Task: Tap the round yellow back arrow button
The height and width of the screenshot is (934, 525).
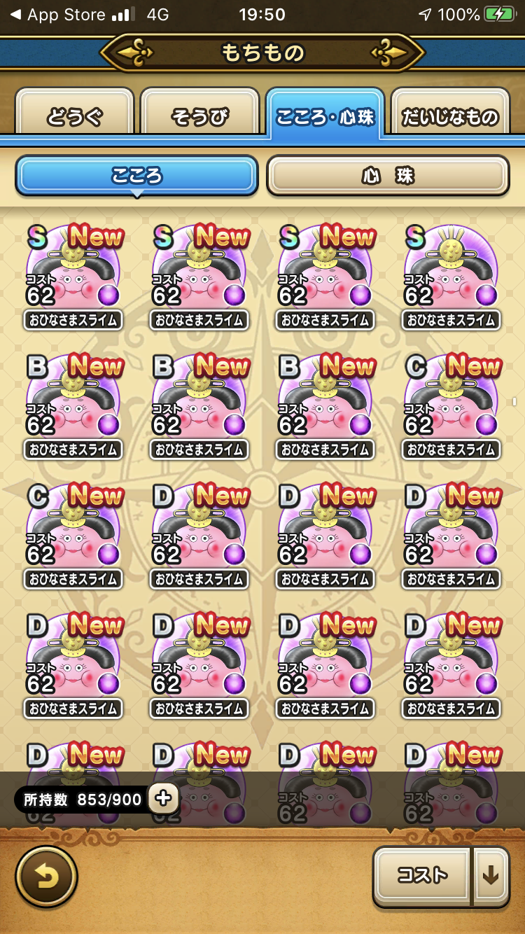Action: [46, 876]
